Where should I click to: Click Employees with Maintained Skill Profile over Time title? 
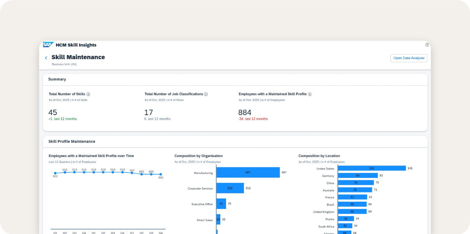pos(91,156)
